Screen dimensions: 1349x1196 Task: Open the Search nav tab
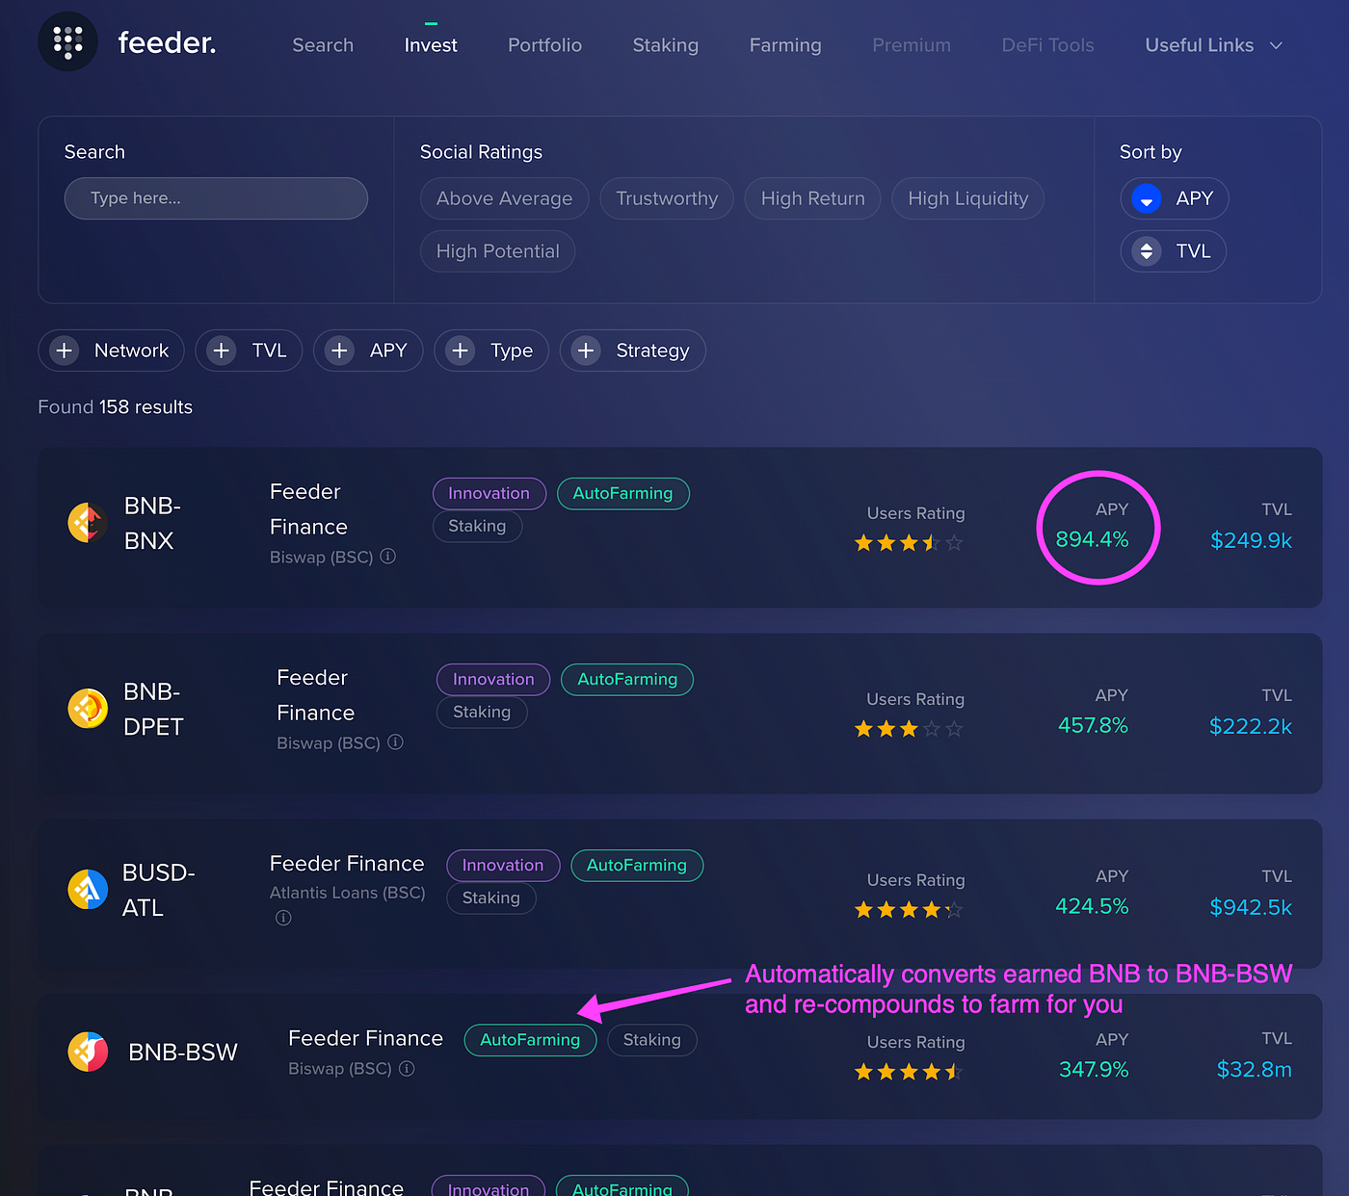coord(323,45)
